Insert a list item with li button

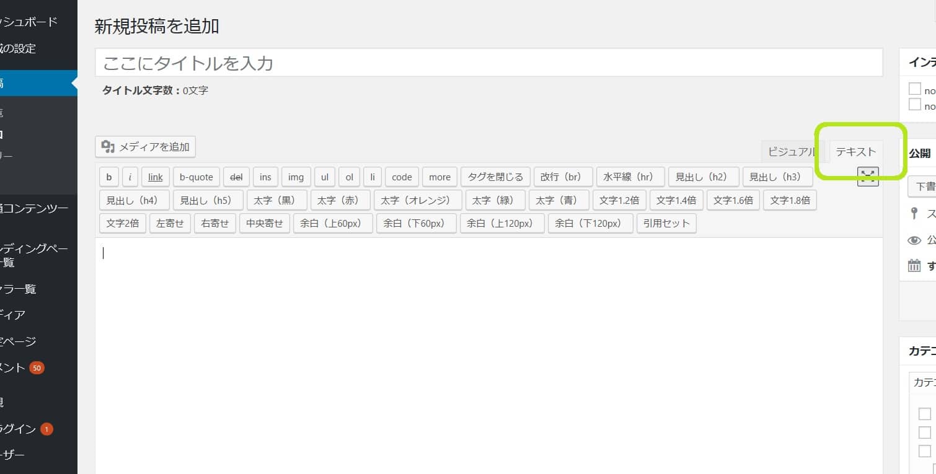point(373,177)
